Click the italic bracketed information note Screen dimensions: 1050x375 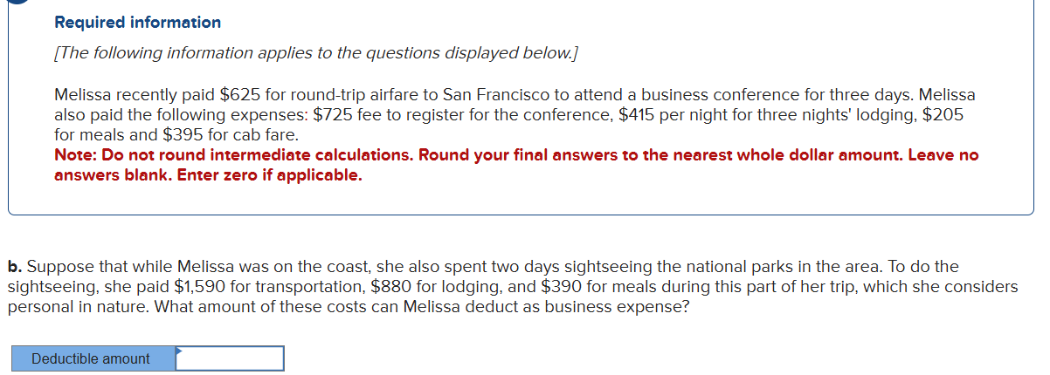point(315,53)
